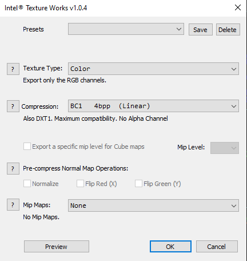Expand the Texture Type dropdown showing Color

[x=153, y=69]
